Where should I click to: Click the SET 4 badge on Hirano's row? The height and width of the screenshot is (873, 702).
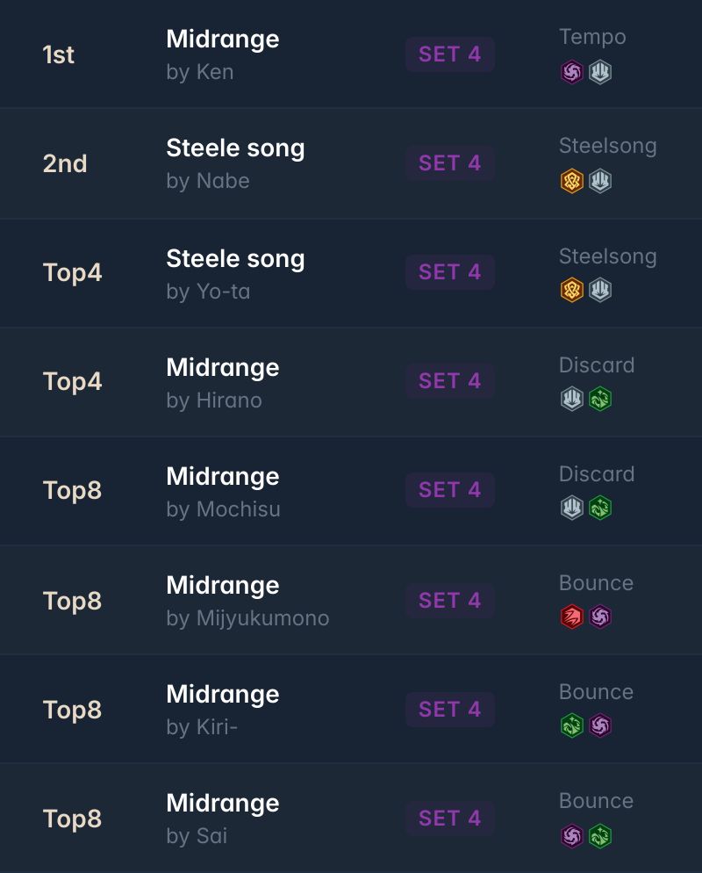point(449,381)
